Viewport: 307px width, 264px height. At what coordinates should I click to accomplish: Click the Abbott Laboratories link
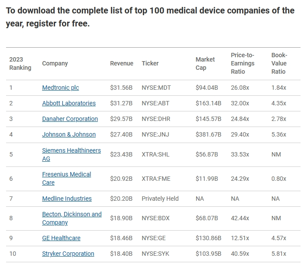coord(69,103)
